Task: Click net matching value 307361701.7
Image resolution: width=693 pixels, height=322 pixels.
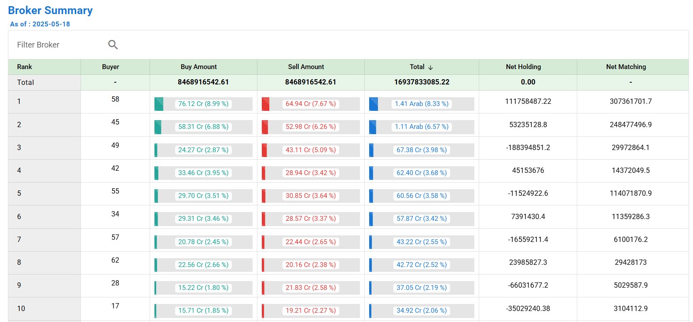Action: tap(631, 102)
